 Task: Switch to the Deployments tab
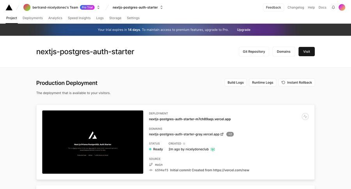pos(33,18)
